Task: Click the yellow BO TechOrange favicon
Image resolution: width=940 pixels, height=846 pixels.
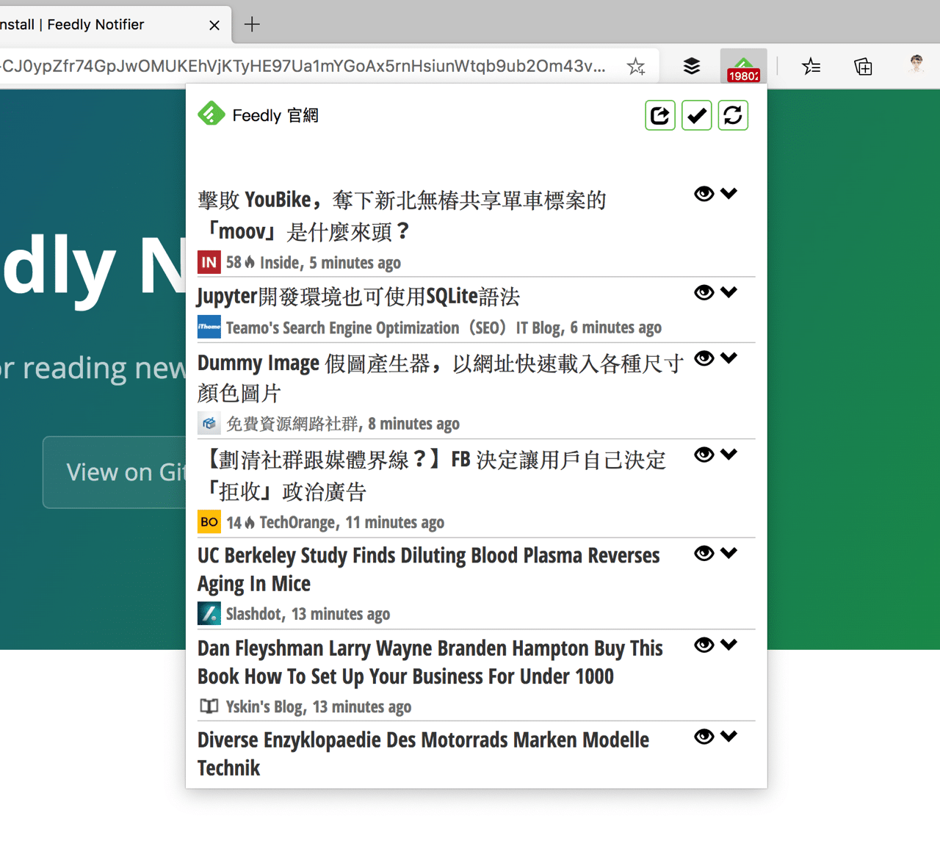Action: 209,521
